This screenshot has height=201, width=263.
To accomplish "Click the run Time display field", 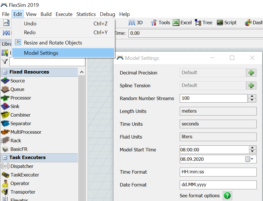I will (x=196, y=33).
